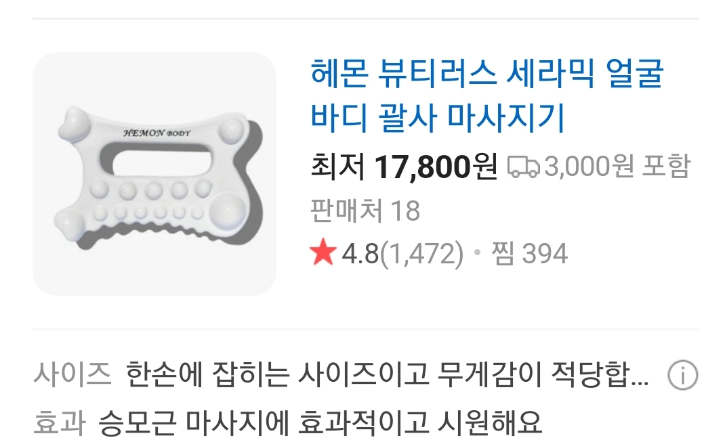
Task: Select the 효과 review category label
Action: (59, 422)
